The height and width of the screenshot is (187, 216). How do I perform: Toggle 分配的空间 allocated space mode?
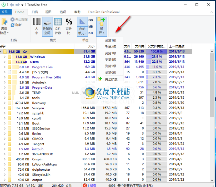point(47,26)
